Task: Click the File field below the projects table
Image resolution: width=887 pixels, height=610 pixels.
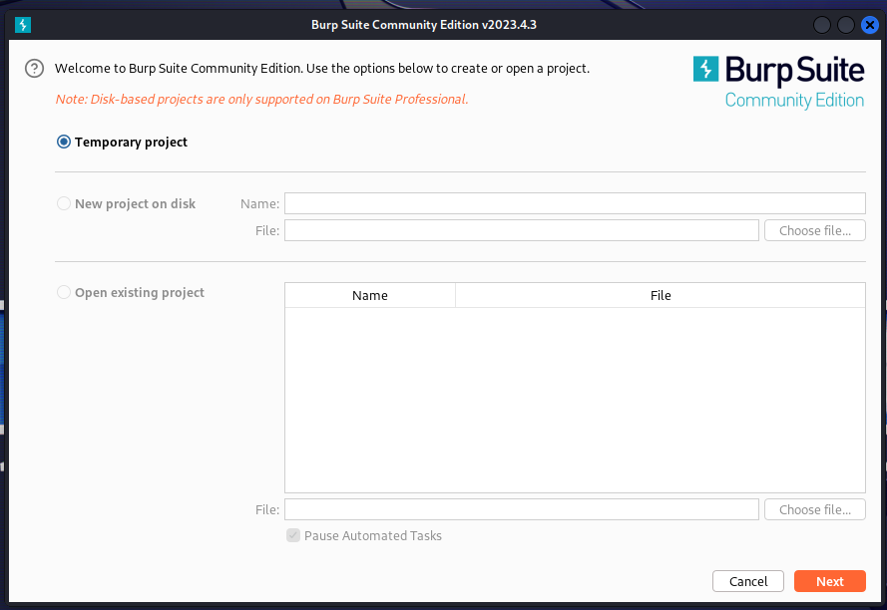Action: click(x=522, y=509)
